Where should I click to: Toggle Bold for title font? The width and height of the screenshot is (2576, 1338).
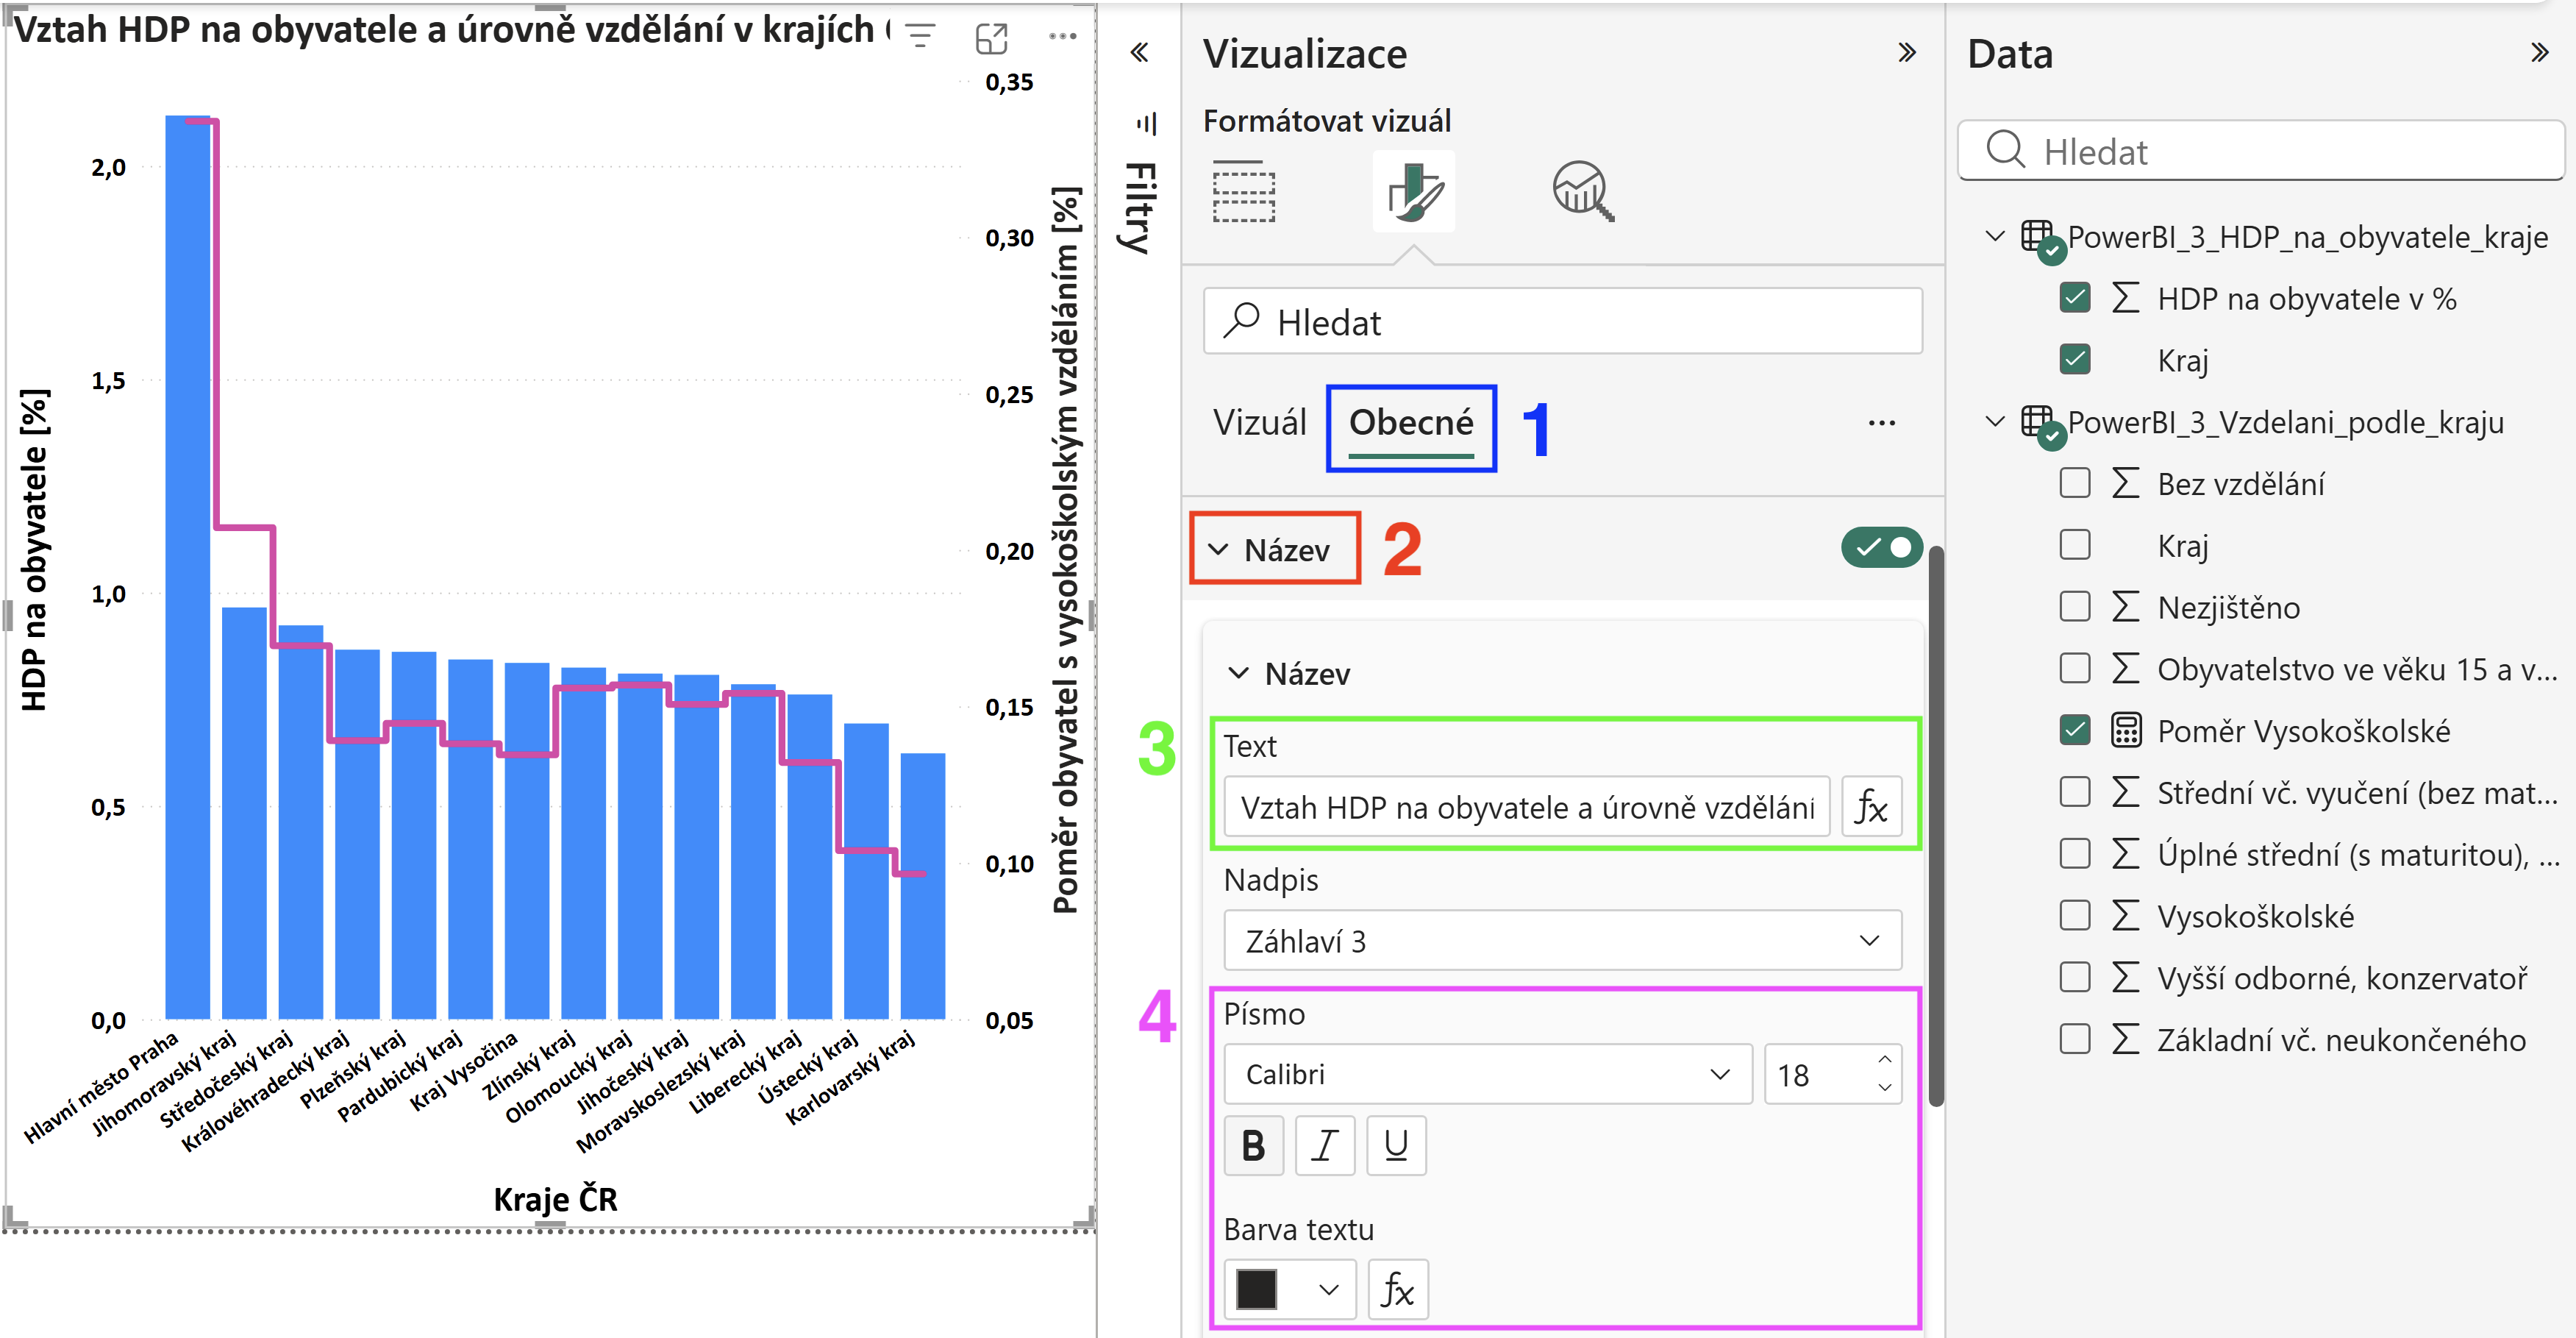[1253, 1145]
